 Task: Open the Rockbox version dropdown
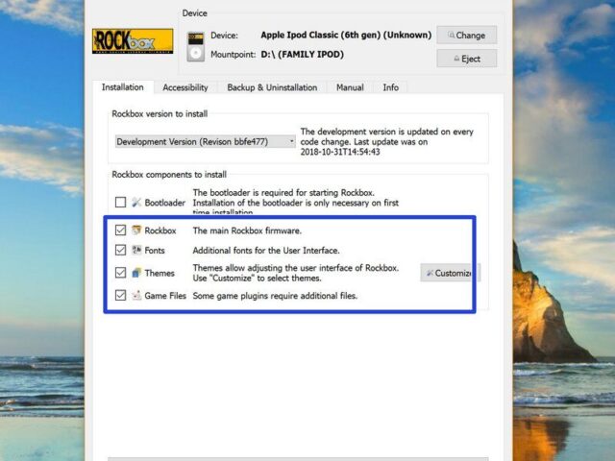(x=205, y=141)
